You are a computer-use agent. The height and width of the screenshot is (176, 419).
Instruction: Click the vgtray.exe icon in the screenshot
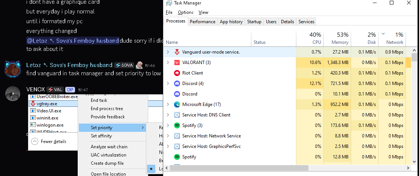tap(33, 104)
